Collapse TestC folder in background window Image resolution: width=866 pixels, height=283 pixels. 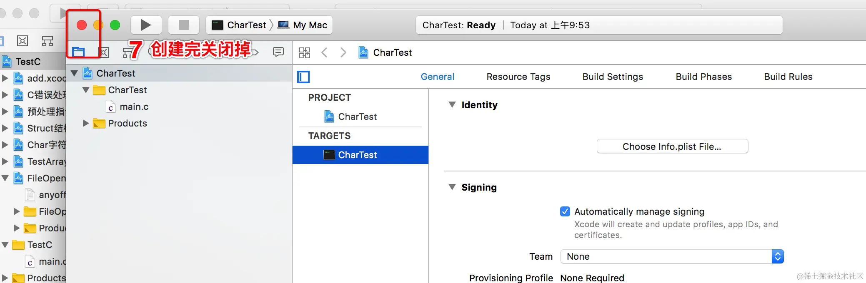tap(5, 245)
